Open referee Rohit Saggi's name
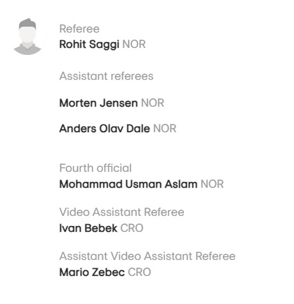Viewport: 294px width, 304px height. [89, 45]
